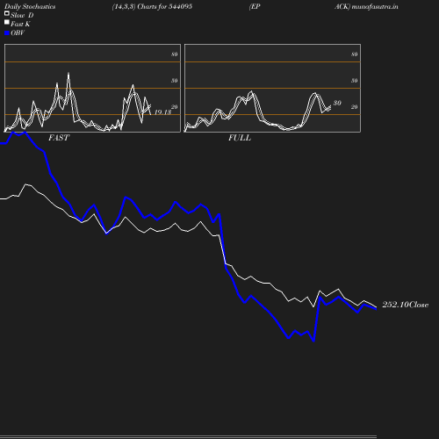Click the 'Slow D' legend text
Image resolution: width=439 pixels, height=439 pixels.
pos(22,16)
